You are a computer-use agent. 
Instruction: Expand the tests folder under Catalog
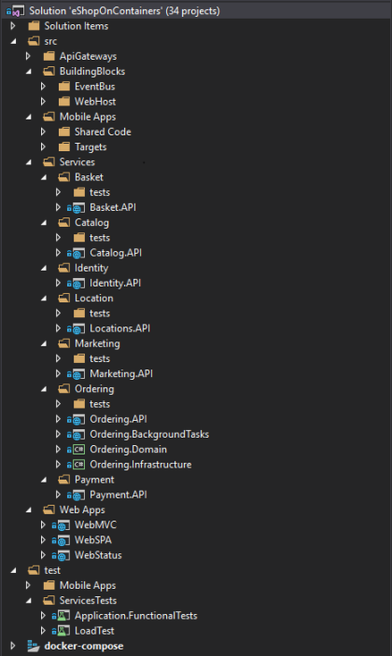58,238
